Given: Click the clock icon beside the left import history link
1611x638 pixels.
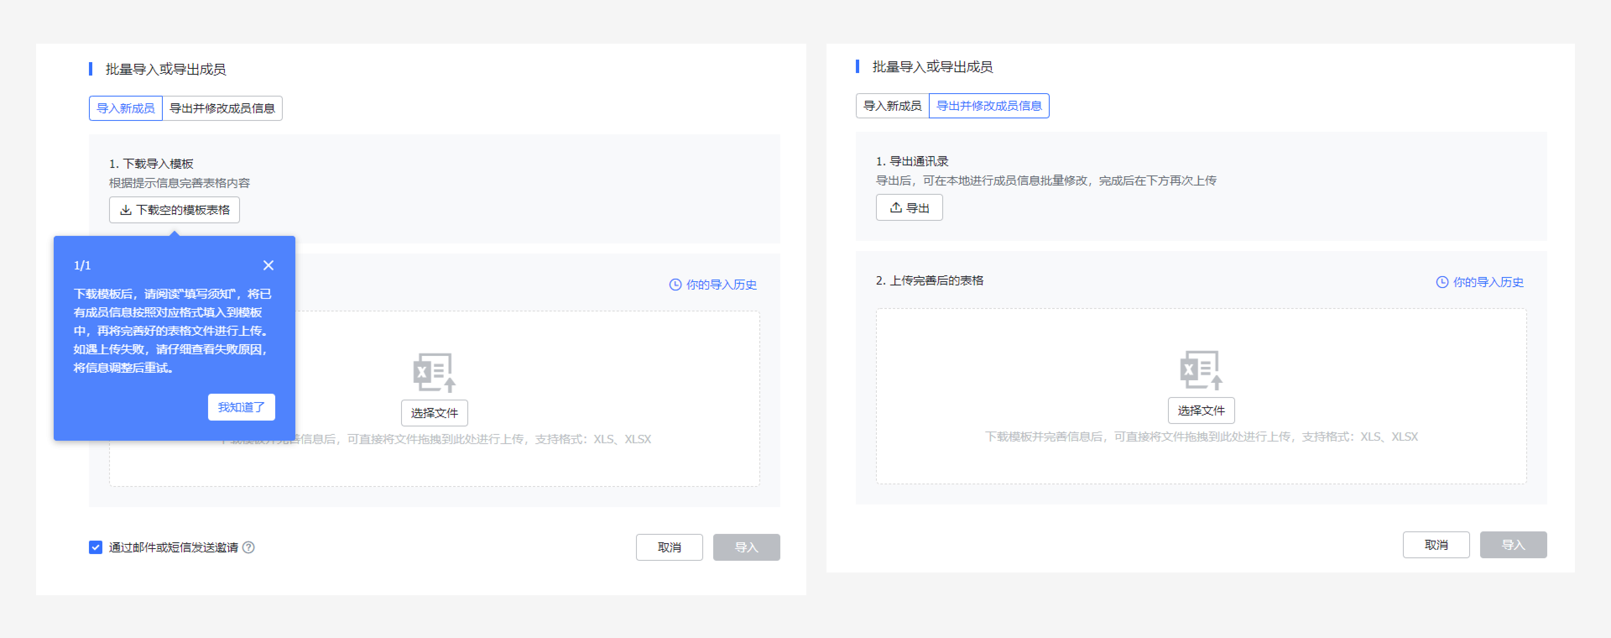Looking at the screenshot, I should coord(675,285).
